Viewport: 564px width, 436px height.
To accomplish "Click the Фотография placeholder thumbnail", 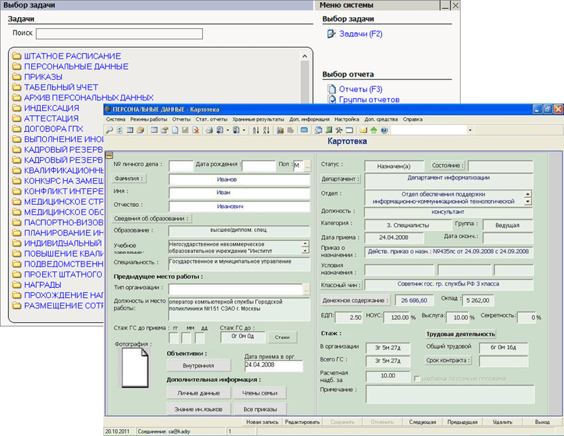I will tap(135, 368).
